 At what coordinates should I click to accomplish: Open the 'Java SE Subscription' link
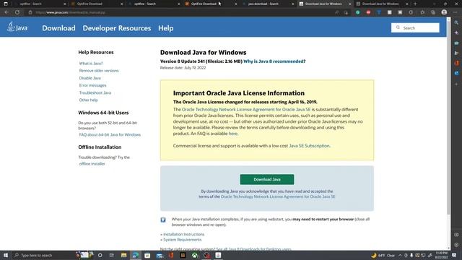coord(309,146)
